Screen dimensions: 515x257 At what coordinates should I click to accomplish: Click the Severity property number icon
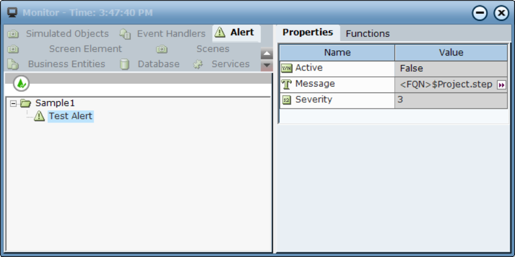[287, 100]
